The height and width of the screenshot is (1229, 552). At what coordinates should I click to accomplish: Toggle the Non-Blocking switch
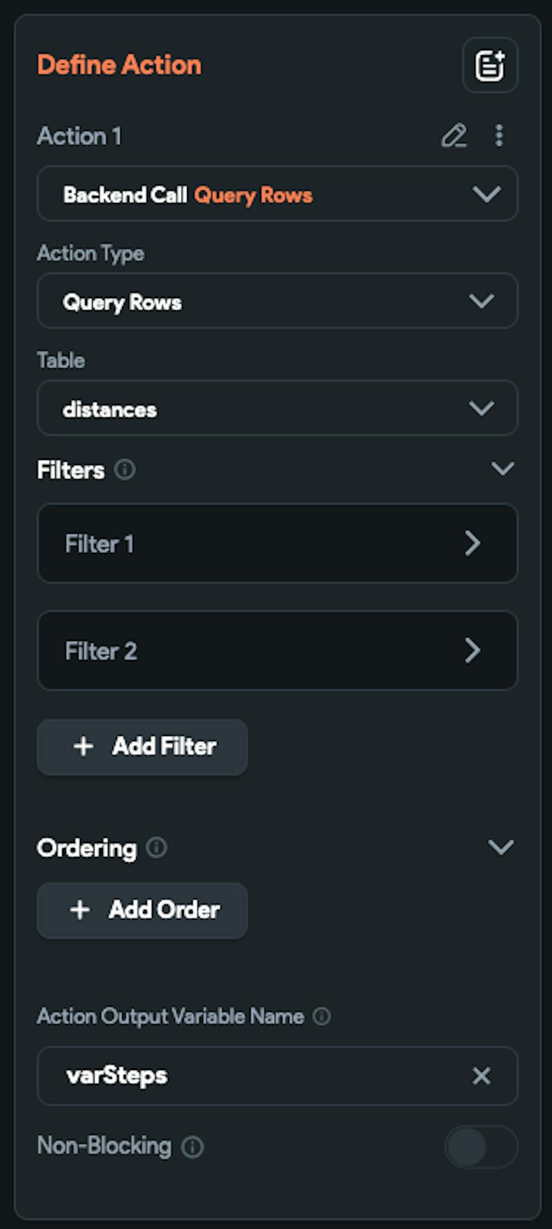point(480,1147)
